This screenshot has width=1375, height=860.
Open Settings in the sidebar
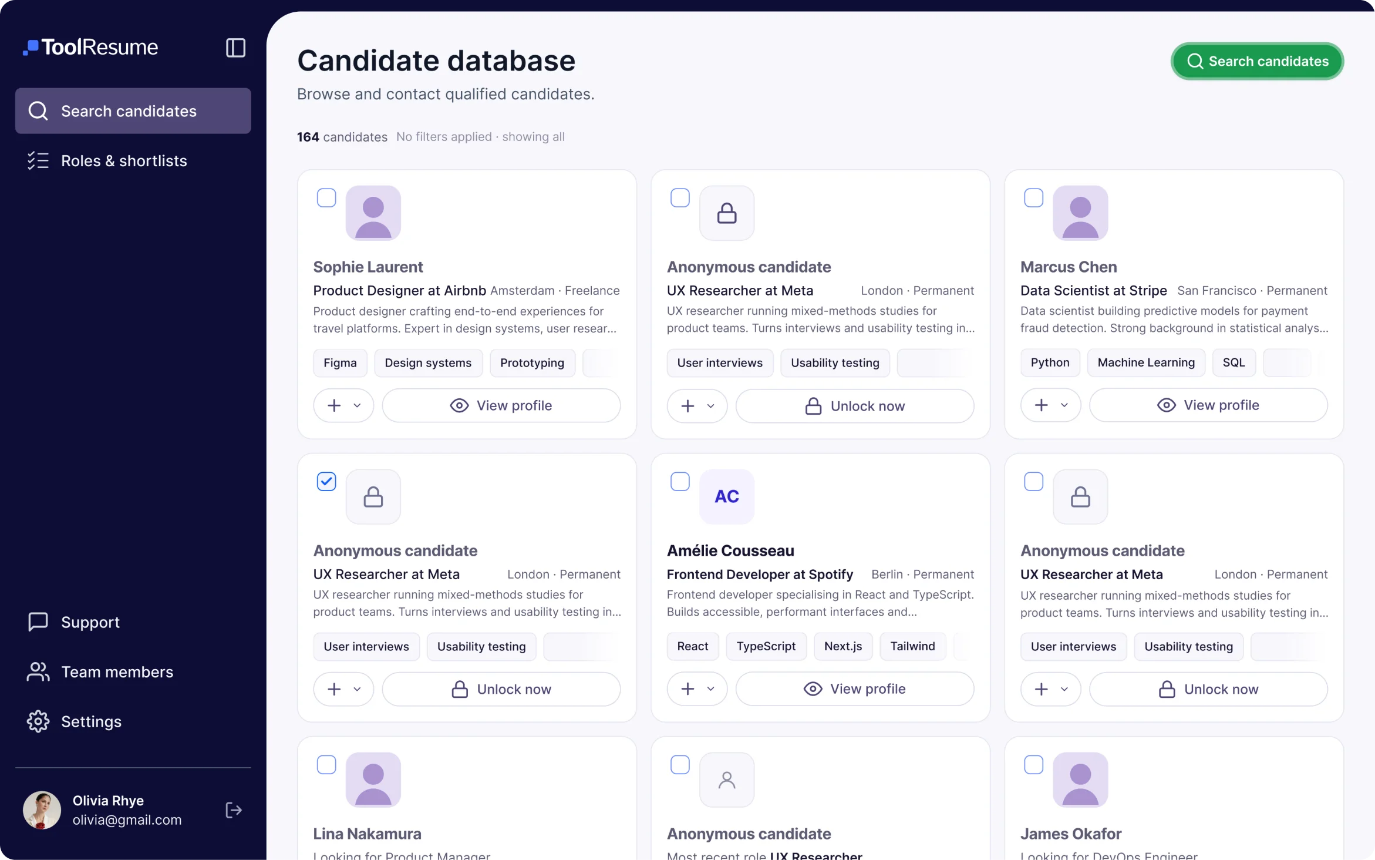(x=133, y=721)
